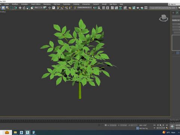Toggle Percent Snap
This screenshot has height=135, width=180.
tap(66, 8)
